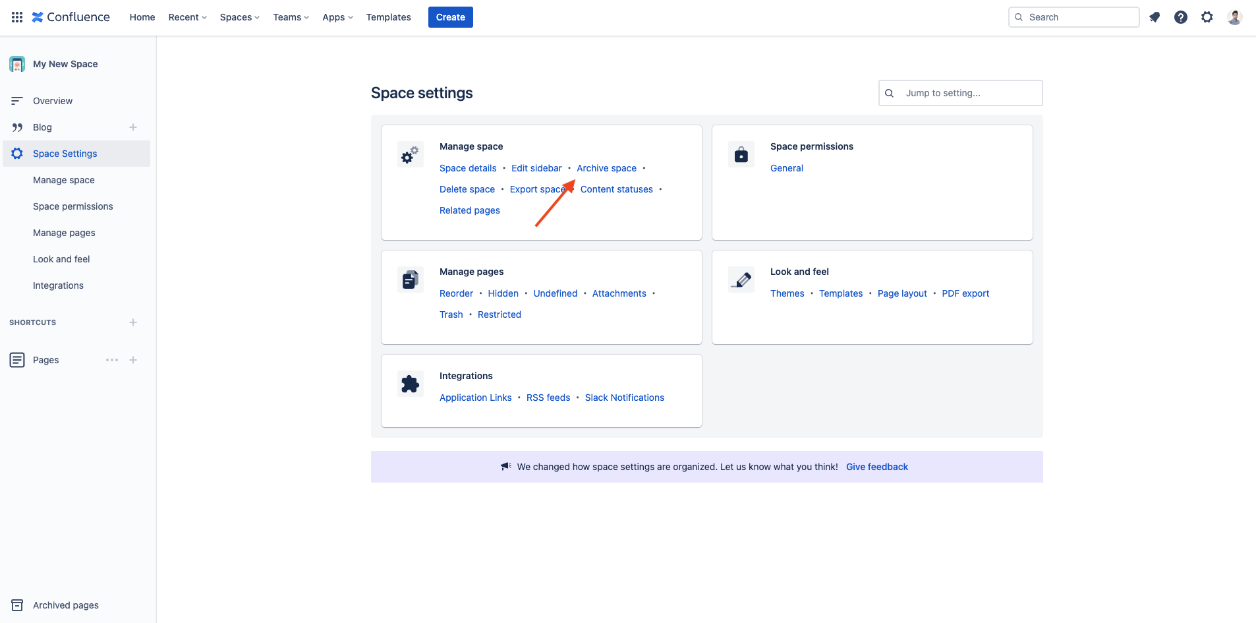Open help via the question mark icon

tap(1181, 16)
